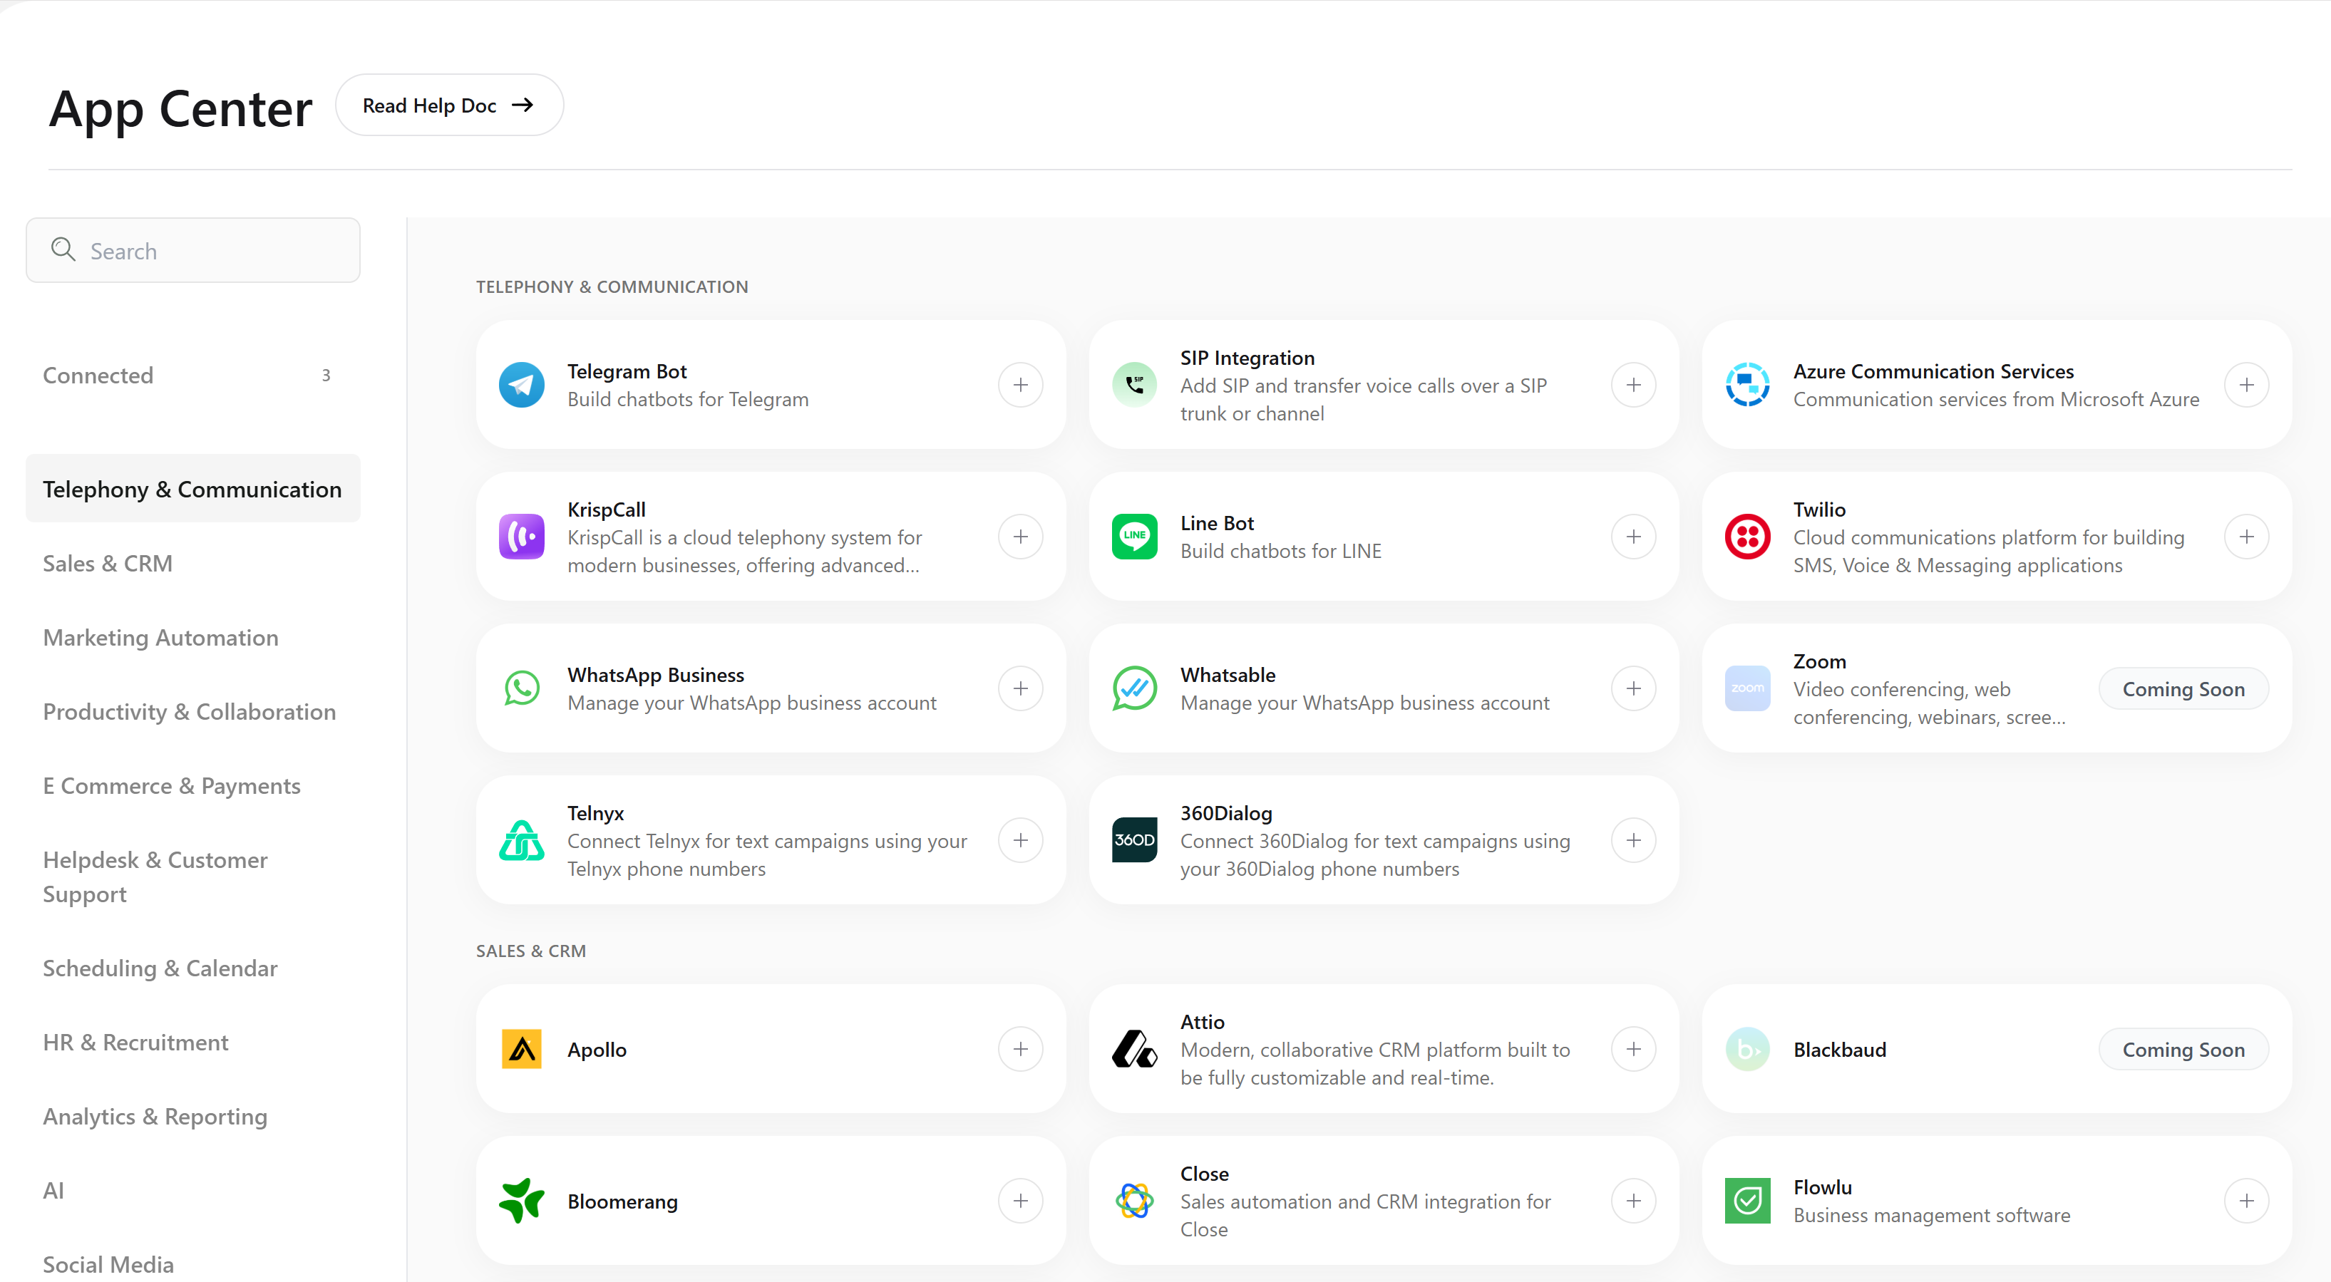
Task: Click the Search input field
Action: 192,249
